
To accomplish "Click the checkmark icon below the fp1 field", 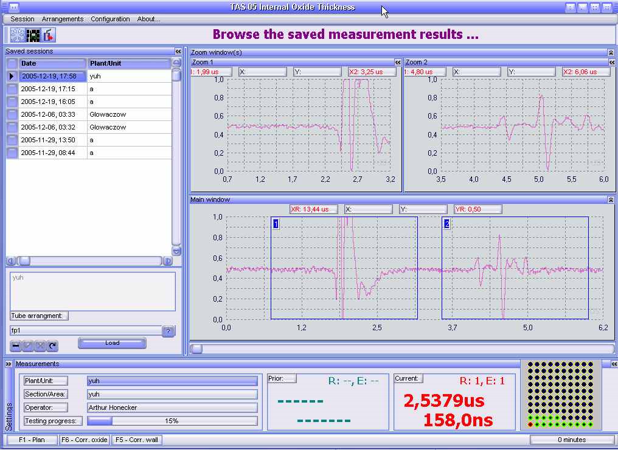I will pos(29,346).
